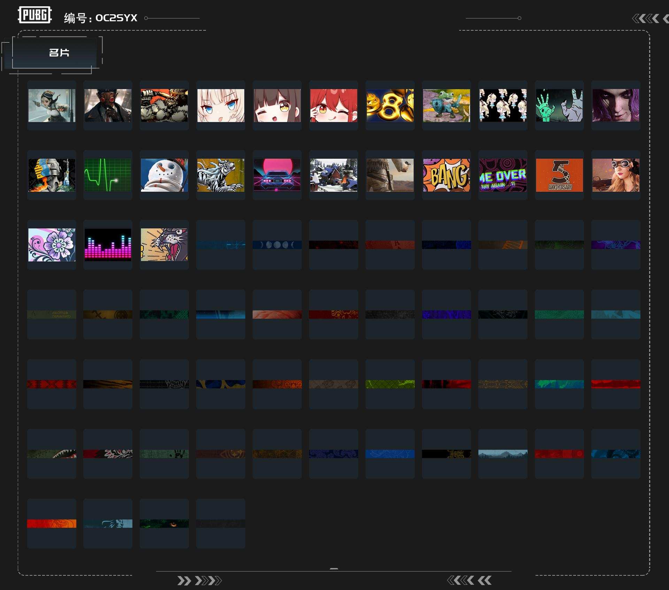Screen dimensions: 669x590
Task: Select the moon phases banner
Action: click(x=277, y=245)
